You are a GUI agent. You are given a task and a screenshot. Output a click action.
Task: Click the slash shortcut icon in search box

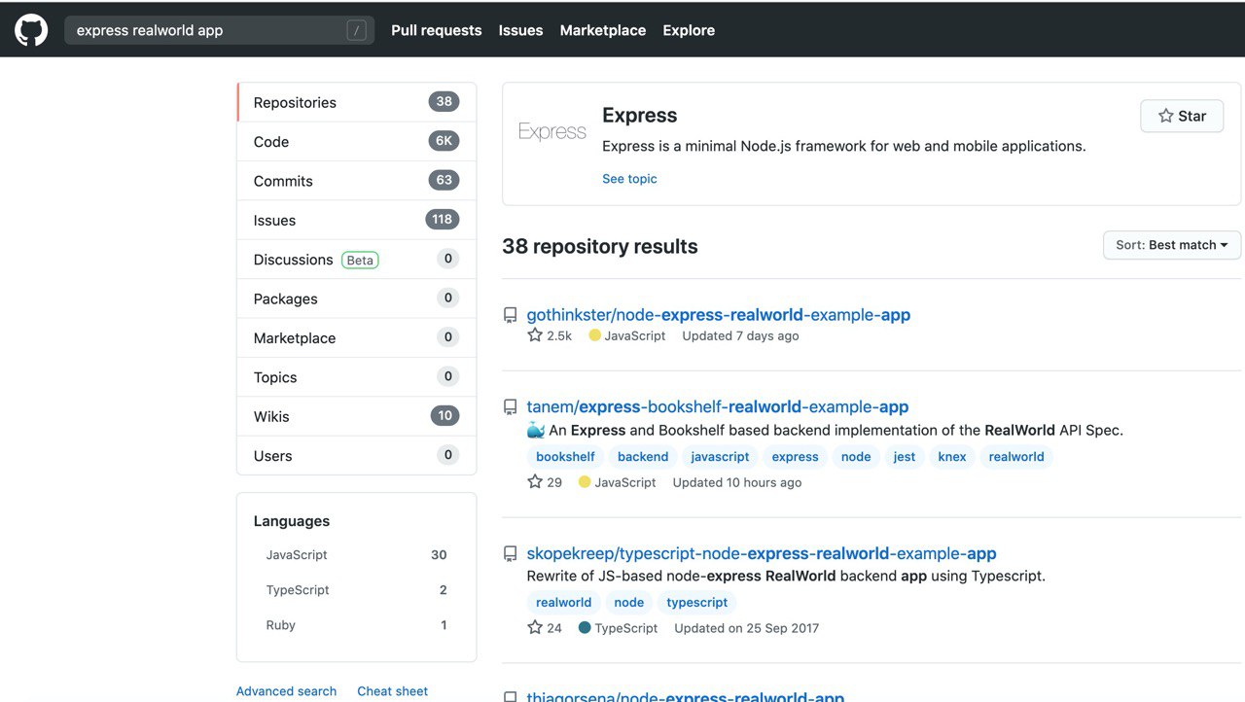[x=357, y=30]
